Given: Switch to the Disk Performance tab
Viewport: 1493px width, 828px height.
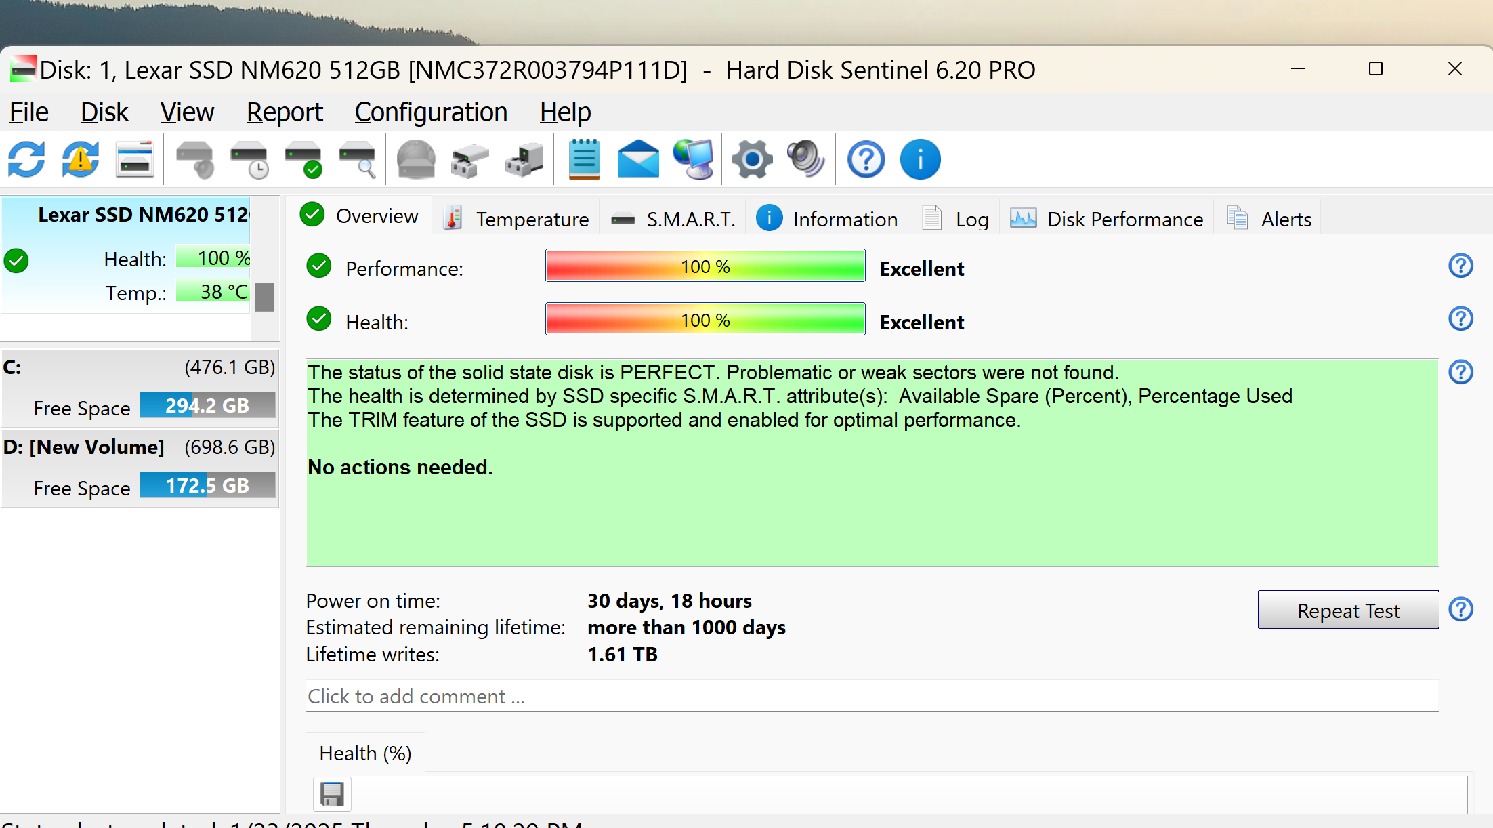Looking at the screenshot, I should pyautogui.click(x=1107, y=219).
